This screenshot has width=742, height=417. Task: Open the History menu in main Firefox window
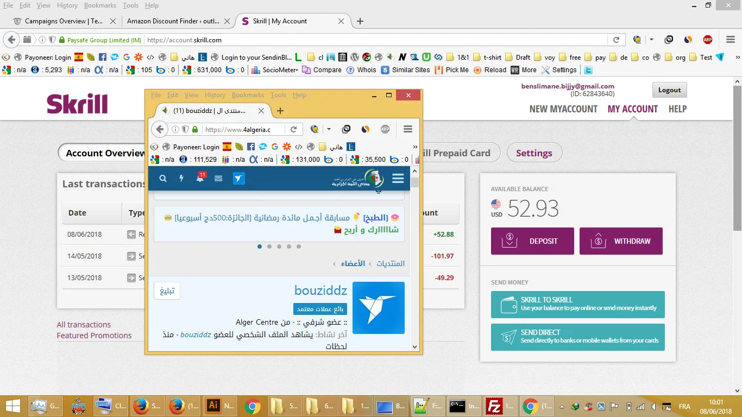coord(67,5)
